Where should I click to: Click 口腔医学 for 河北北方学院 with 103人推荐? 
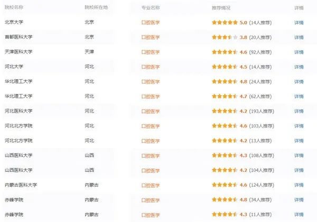tap(151, 126)
